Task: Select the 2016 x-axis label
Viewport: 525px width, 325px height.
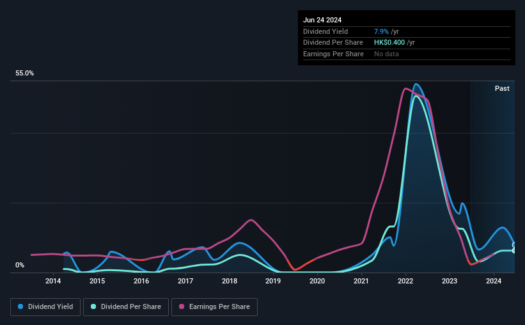Action: click(x=141, y=281)
